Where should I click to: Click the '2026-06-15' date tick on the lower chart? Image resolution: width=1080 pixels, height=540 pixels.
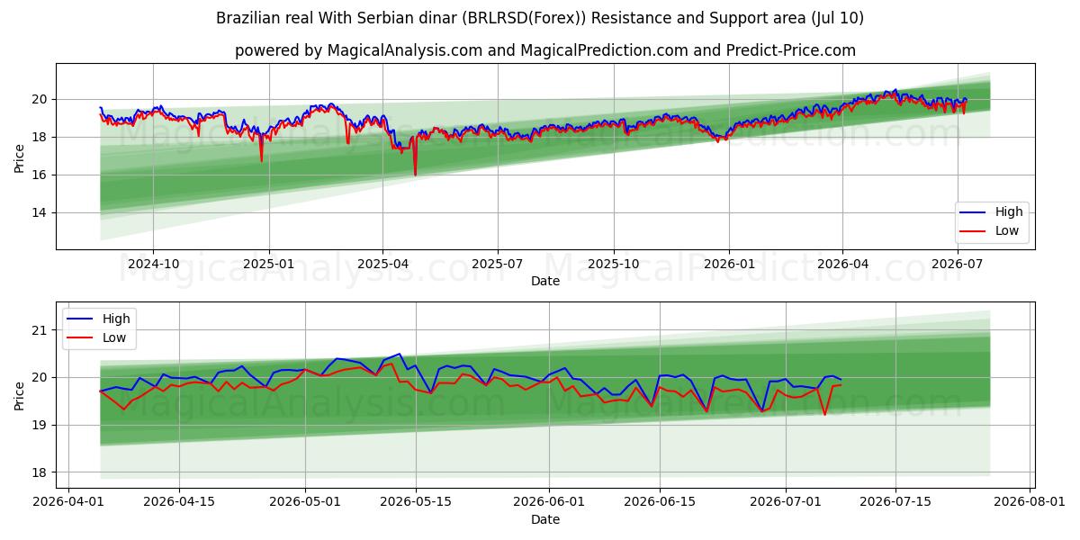(x=660, y=502)
